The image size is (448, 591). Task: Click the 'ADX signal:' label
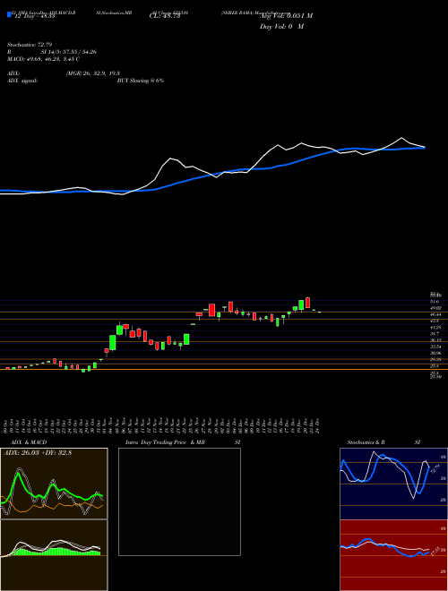pos(22,81)
